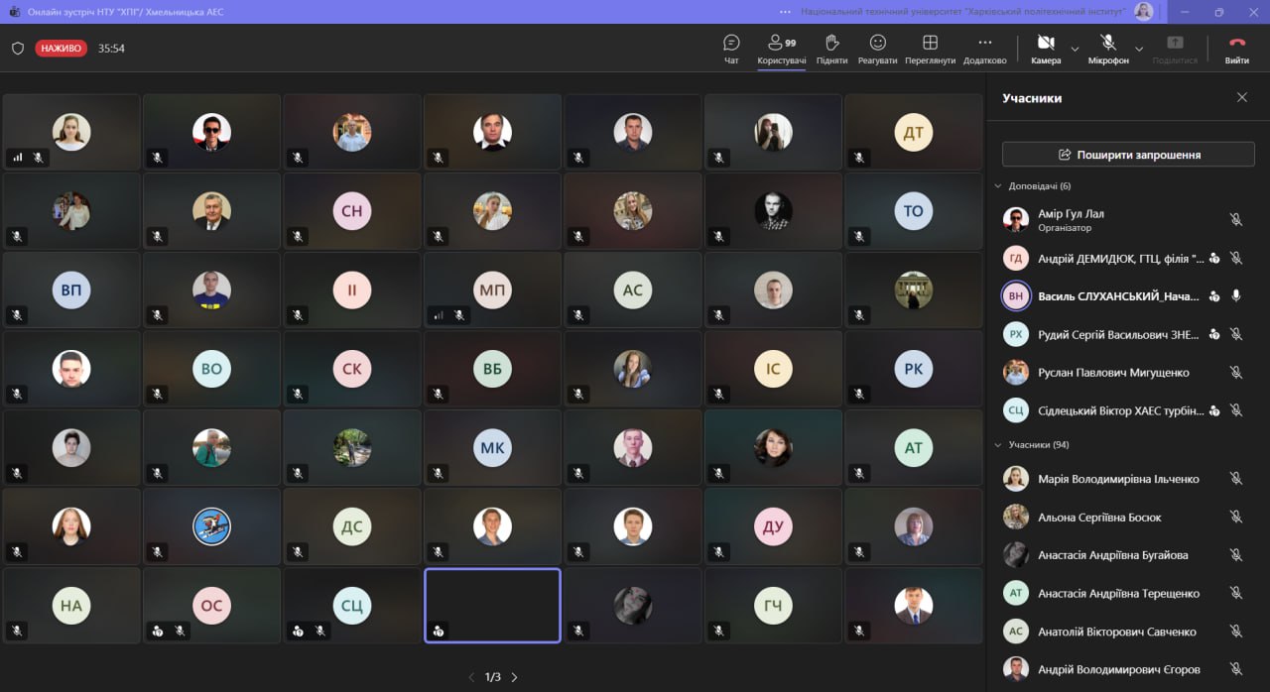Click the ДТ participant video tile
Viewport: 1270px width, 692px height.
click(x=913, y=132)
